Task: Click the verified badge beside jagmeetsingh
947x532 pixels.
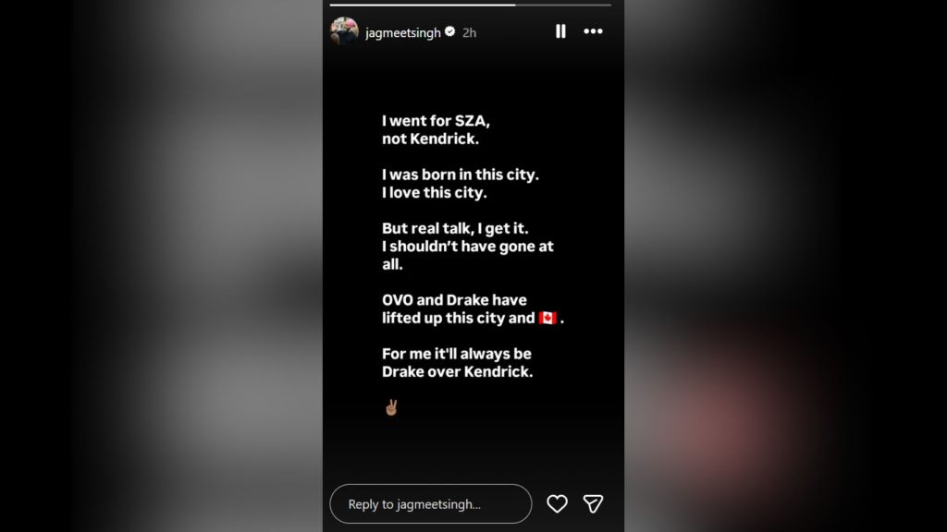Action: (x=449, y=32)
